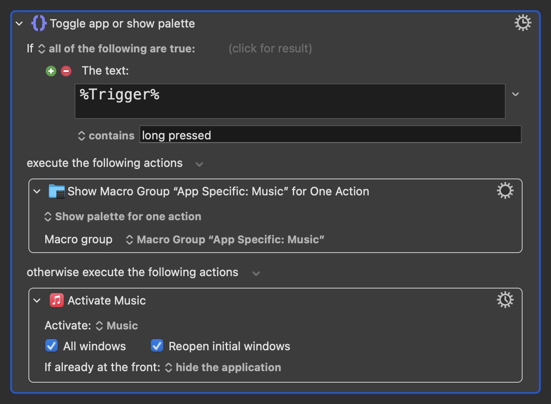Click the purple curly braces If-Then icon

[x=39, y=23]
